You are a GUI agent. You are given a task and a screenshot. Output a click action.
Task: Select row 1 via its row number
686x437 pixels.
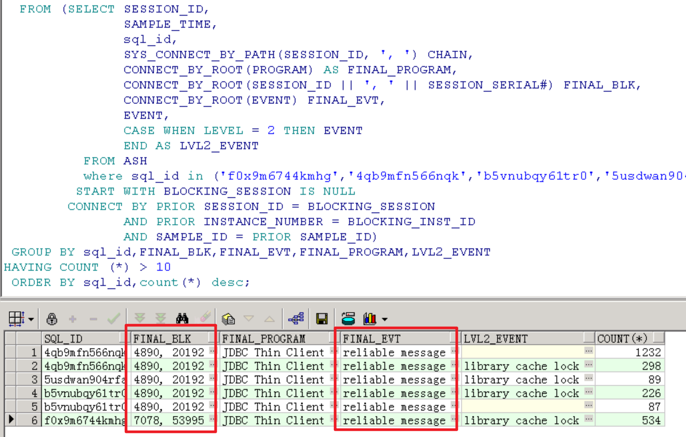tap(29, 352)
